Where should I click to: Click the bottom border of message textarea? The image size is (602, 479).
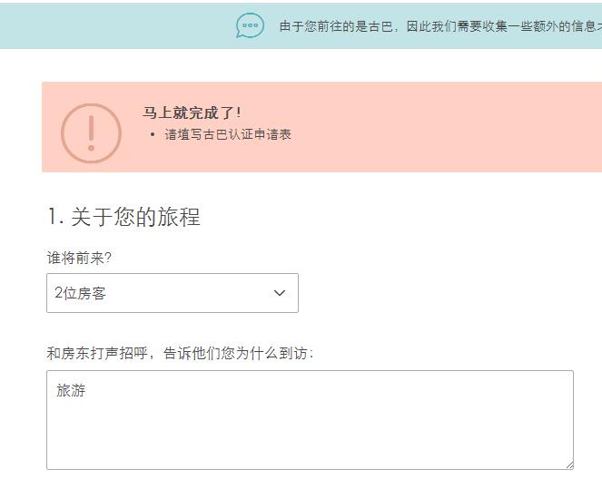point(310,469)
